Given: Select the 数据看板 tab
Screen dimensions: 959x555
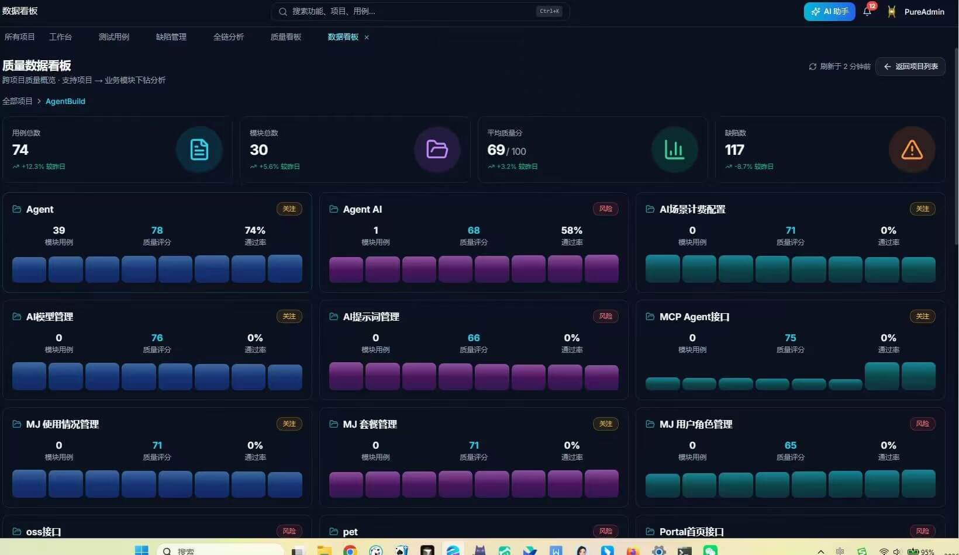Looking at the screenshot, I should 343,37.
